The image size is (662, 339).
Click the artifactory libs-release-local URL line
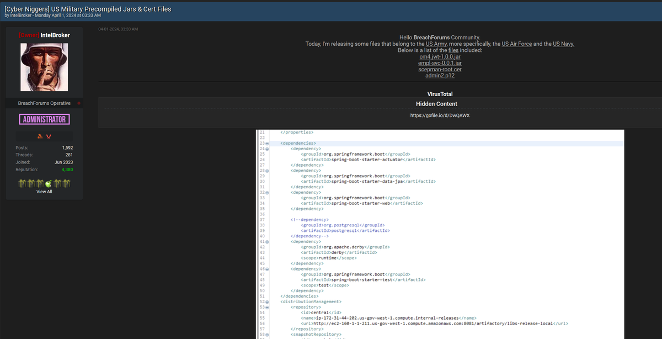point(435,323)
